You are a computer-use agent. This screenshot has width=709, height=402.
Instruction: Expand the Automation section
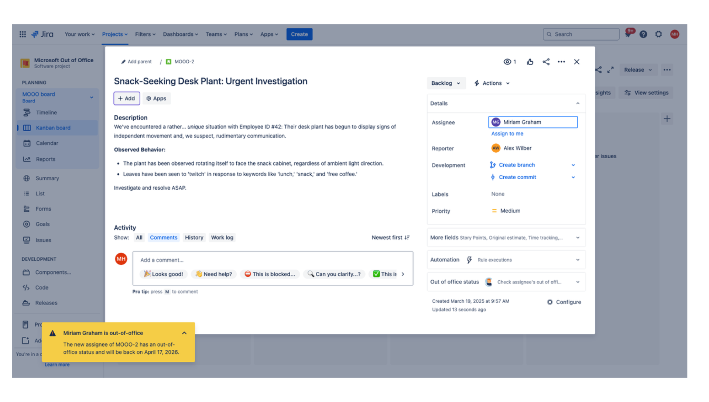[x=506, y=260]
